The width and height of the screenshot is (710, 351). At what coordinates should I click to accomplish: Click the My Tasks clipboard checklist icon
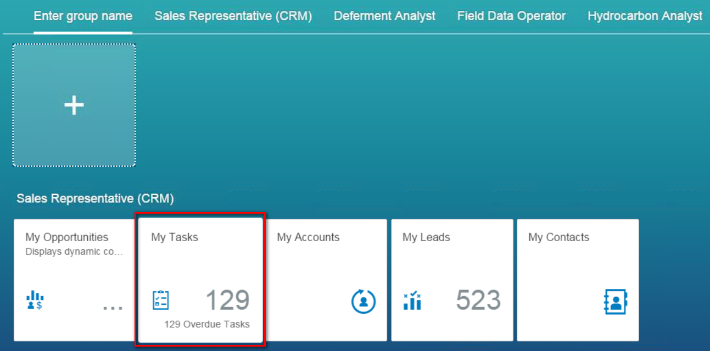[x=161, y=300]
